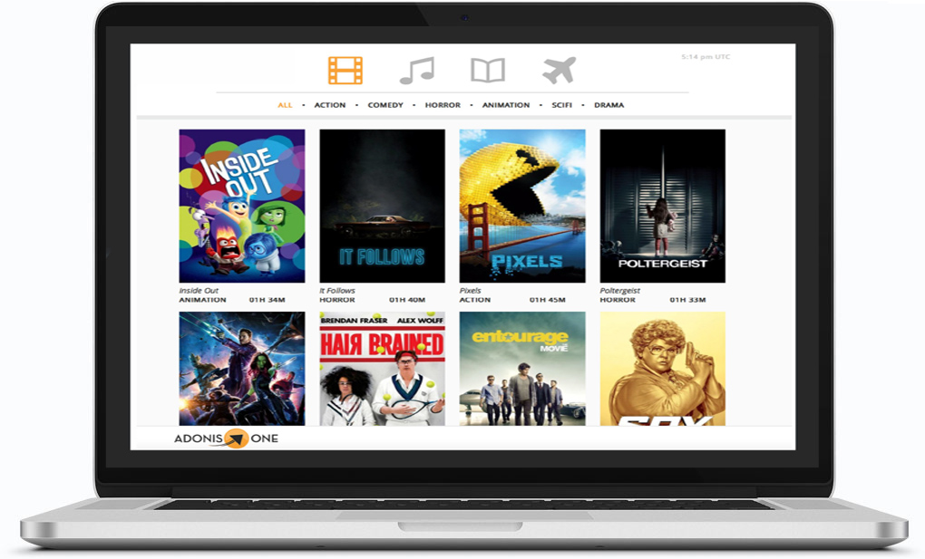The height and width of the screenshot is (559, 925).
Task: Click the 'Inside Out' title text
Action: [199, 291]
